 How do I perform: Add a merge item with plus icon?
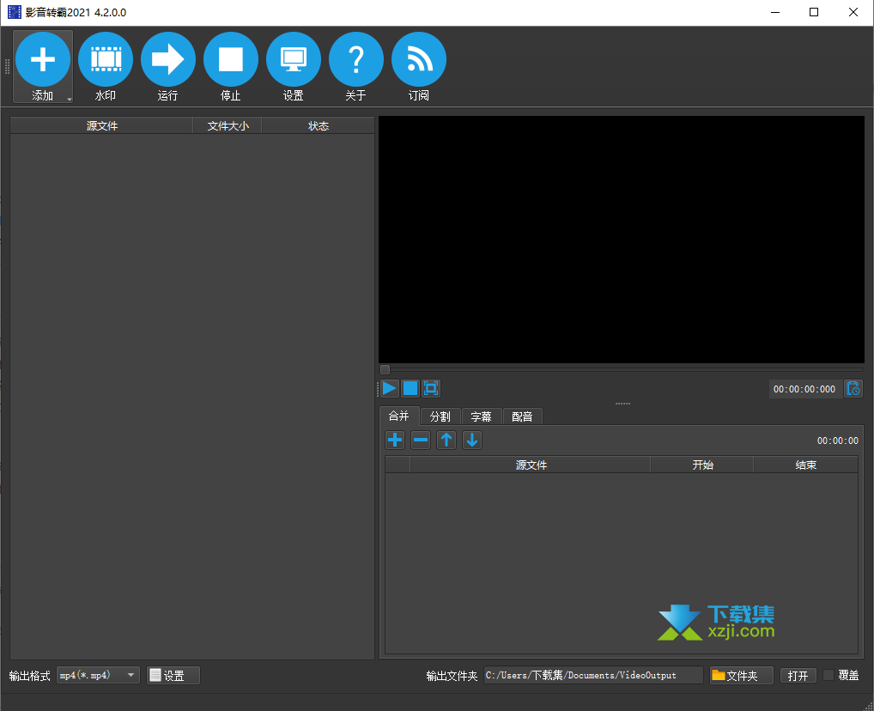coord(395,440)
